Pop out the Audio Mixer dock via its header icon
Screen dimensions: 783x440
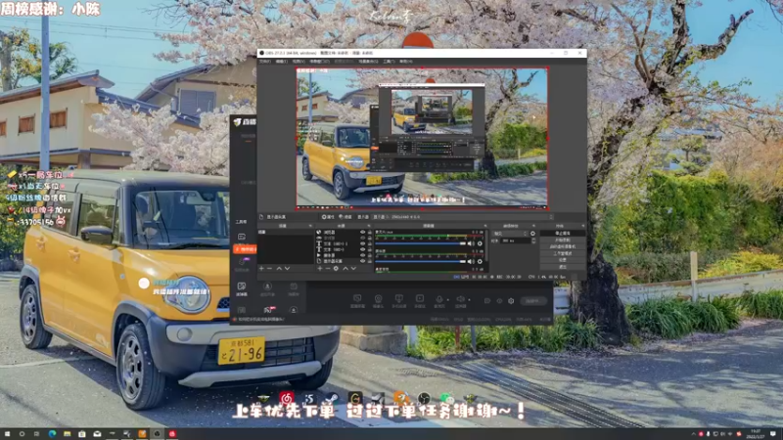(x=484, y=226)
